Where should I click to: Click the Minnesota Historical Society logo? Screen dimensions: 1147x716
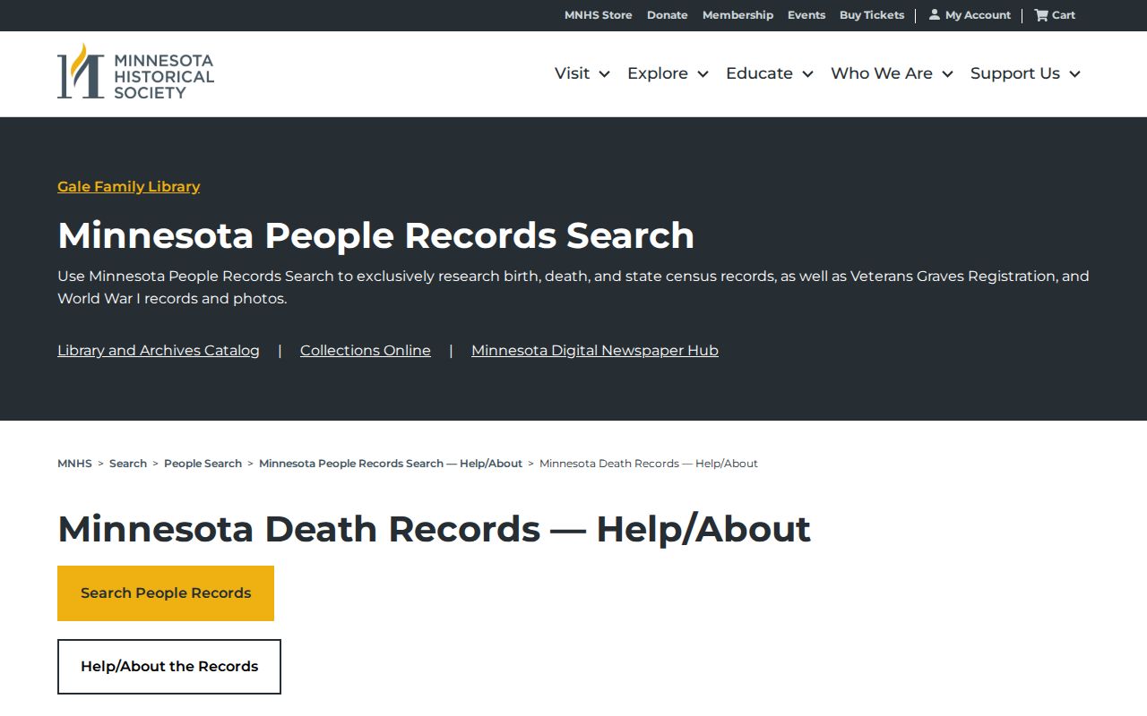click(x=135, y=72)
